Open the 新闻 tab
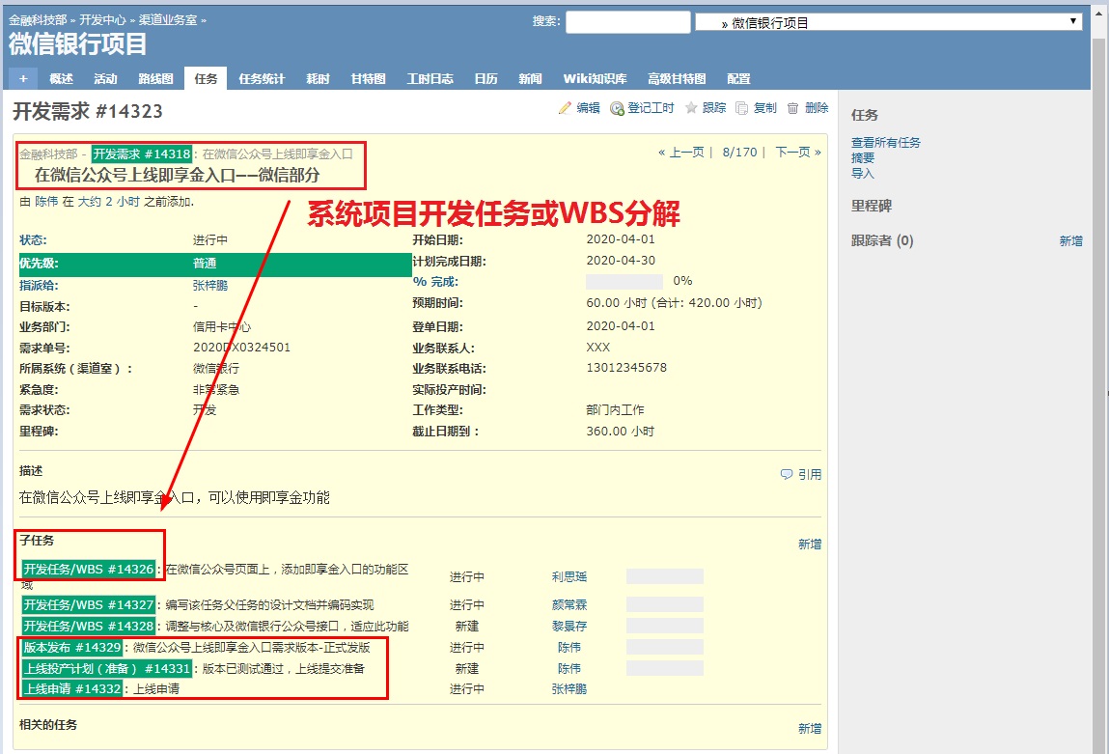Screen dimensions: 1109x754 [530, 78]
